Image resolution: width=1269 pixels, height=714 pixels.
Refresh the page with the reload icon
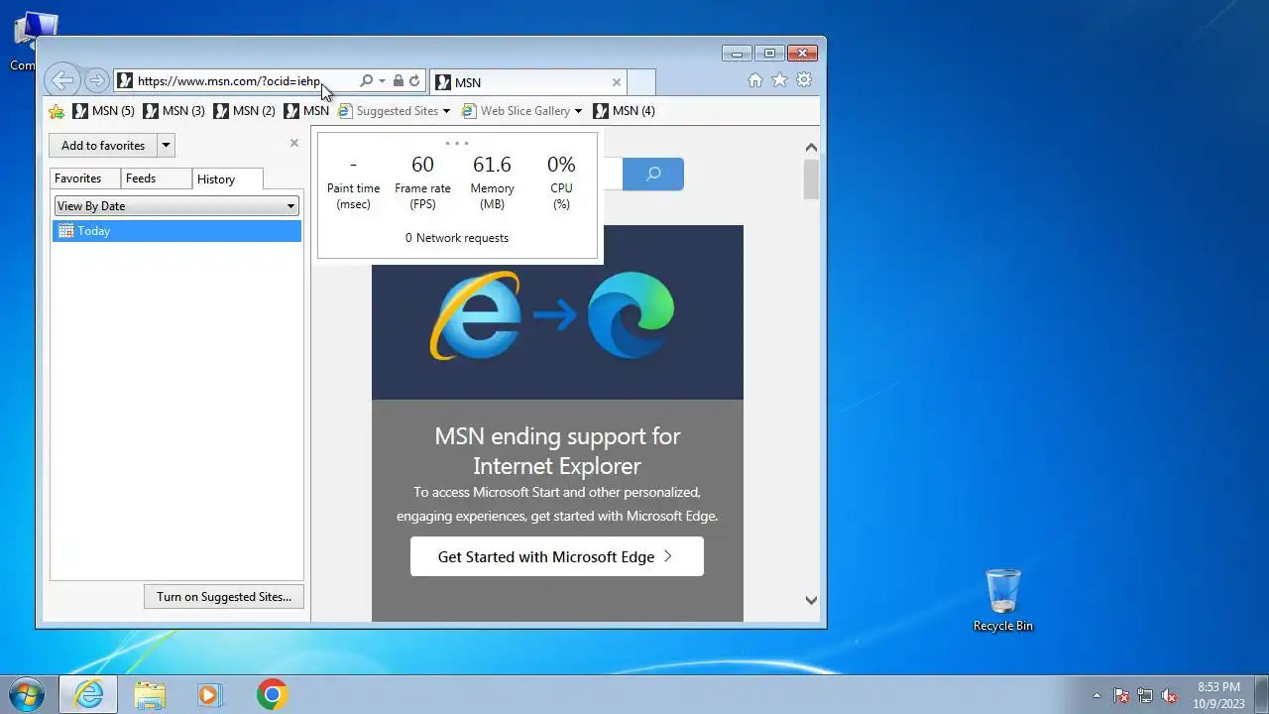point(414,80)
